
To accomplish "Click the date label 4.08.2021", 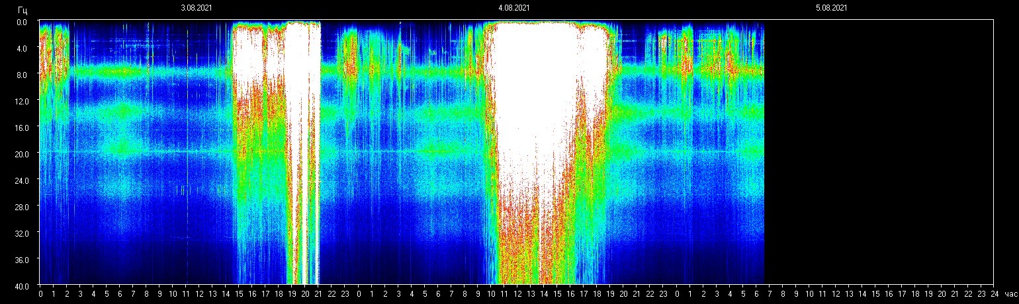I will [513, 8].
